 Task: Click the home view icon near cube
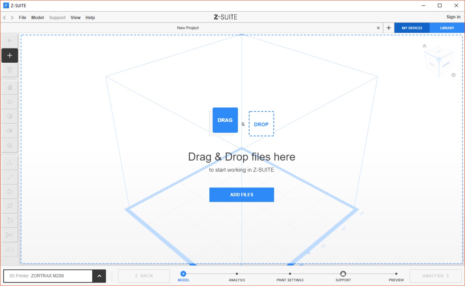[x=424, y=46]
